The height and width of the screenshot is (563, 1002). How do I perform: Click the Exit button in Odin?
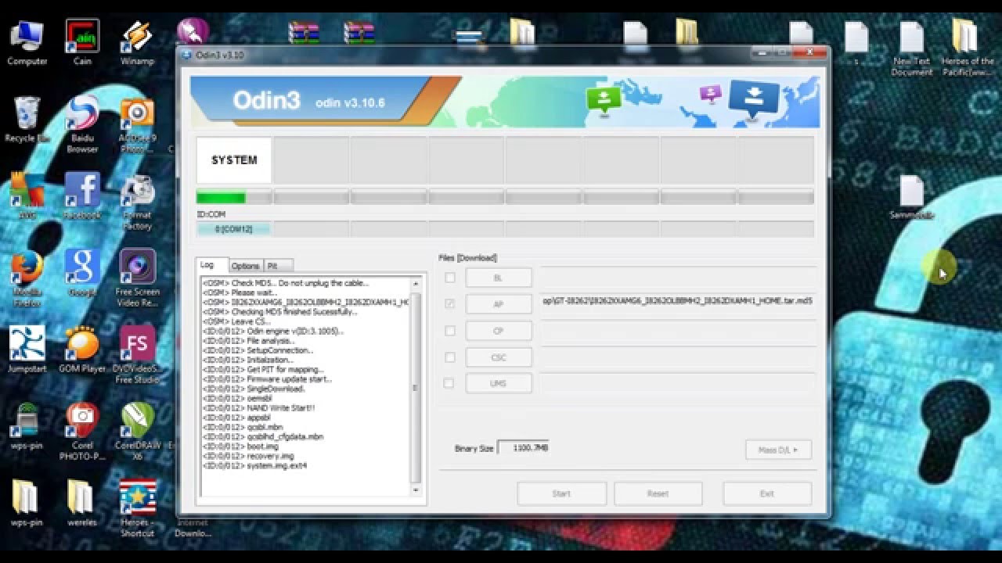[766, 493]
